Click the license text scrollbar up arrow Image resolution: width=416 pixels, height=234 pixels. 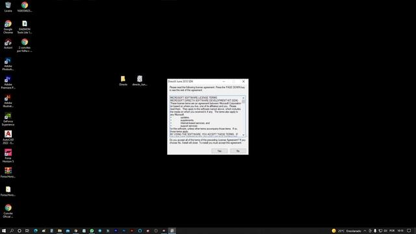(243, 98)
